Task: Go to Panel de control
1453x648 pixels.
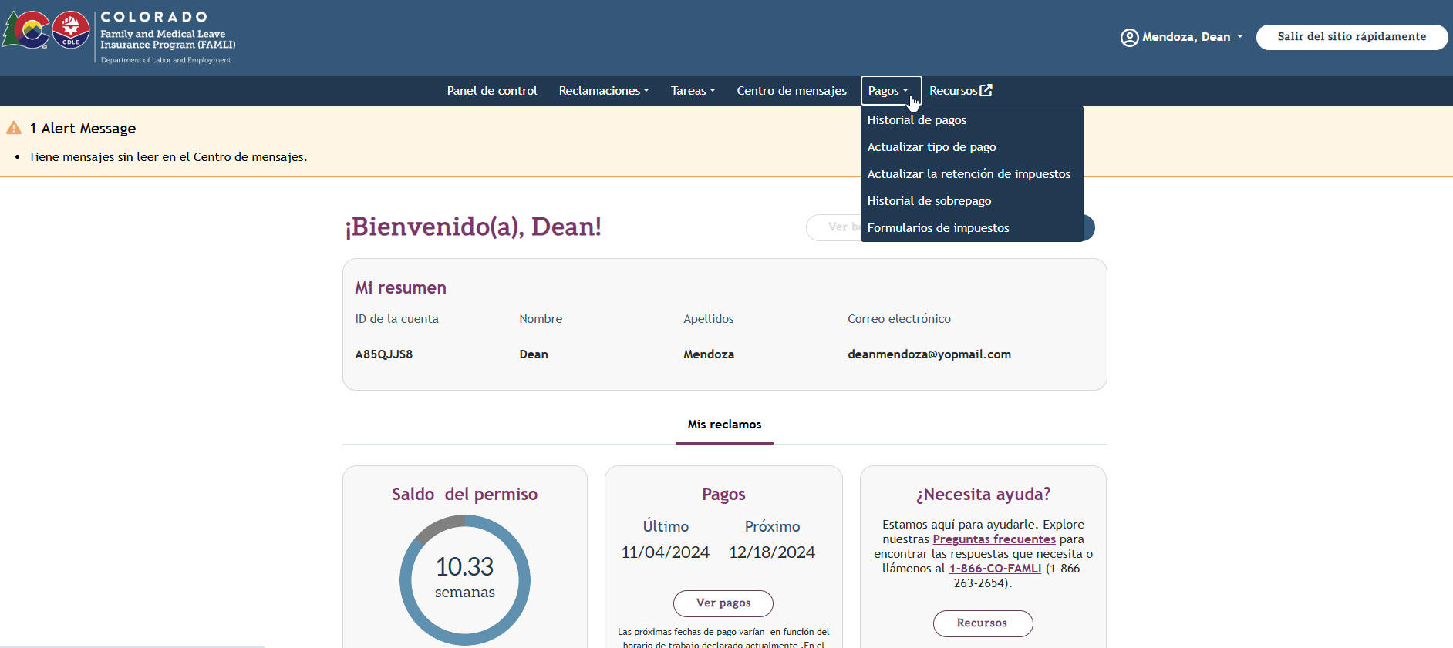Action: coord(492,91)
